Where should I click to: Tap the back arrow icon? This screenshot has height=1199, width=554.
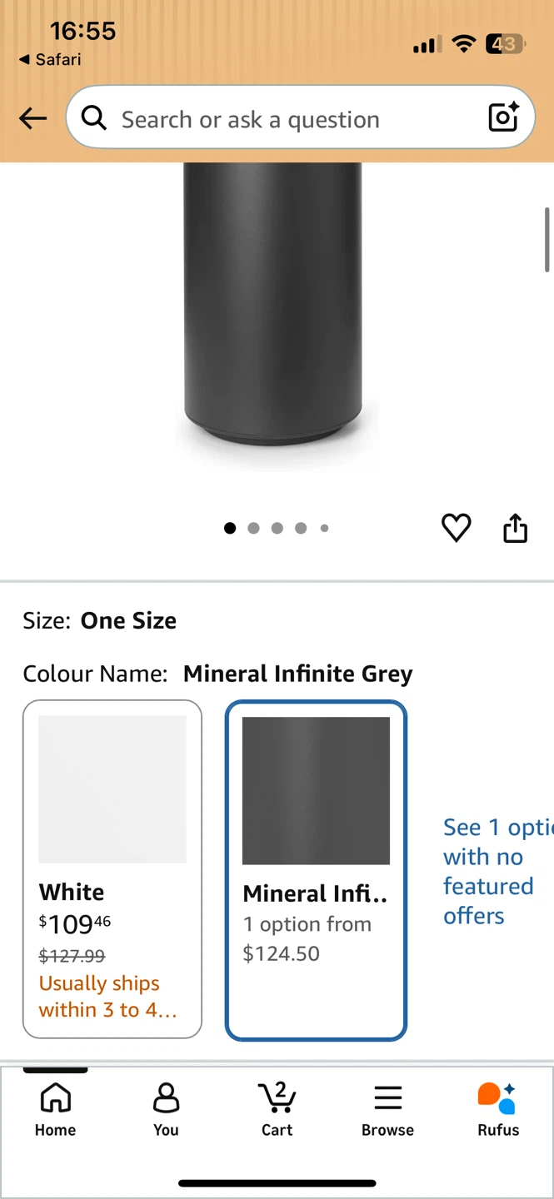coord(33,118)
